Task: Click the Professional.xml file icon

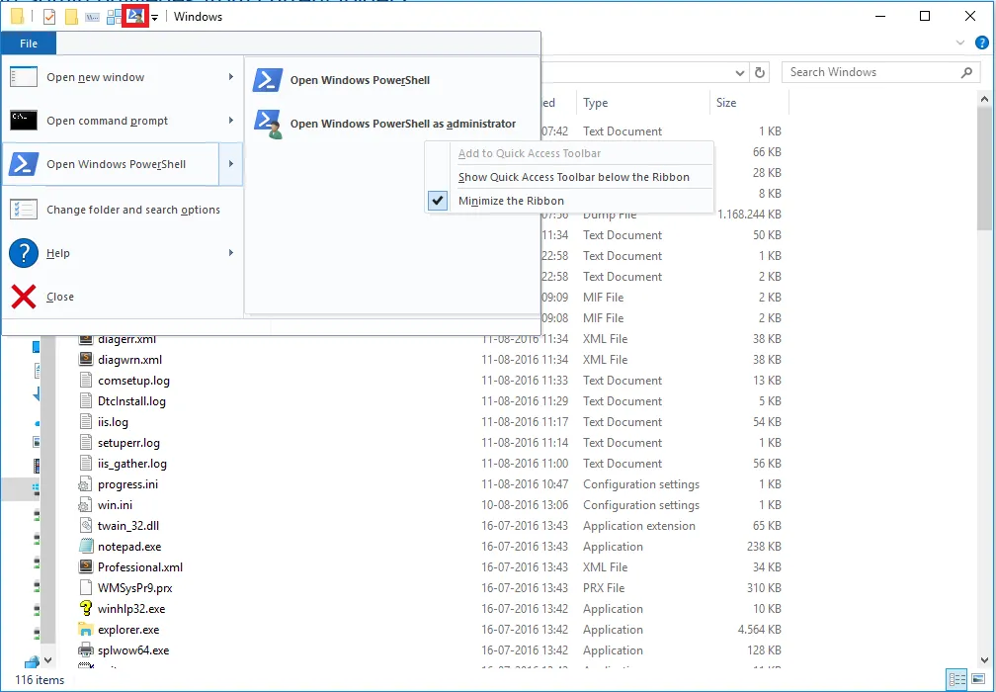Action: [86, 566]
